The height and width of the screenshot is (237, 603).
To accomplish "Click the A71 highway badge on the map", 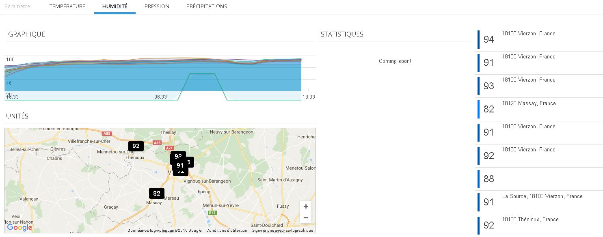I will coord(169,148).
